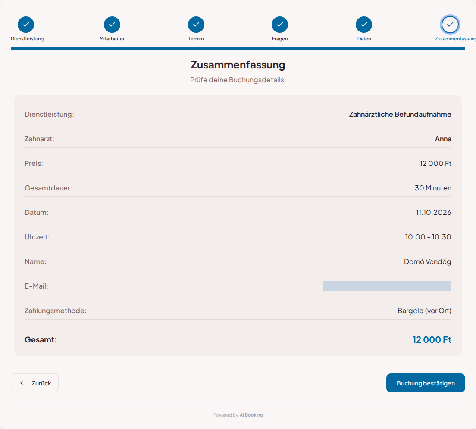
Task: Select the Mitarbeiter step label
Action: click(112, 39)
